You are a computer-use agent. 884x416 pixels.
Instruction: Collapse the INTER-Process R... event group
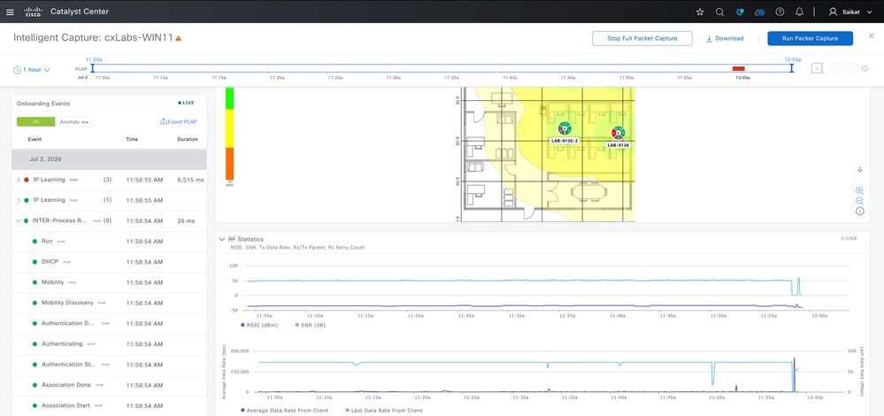pyautogui.click(x=18, y=221)
